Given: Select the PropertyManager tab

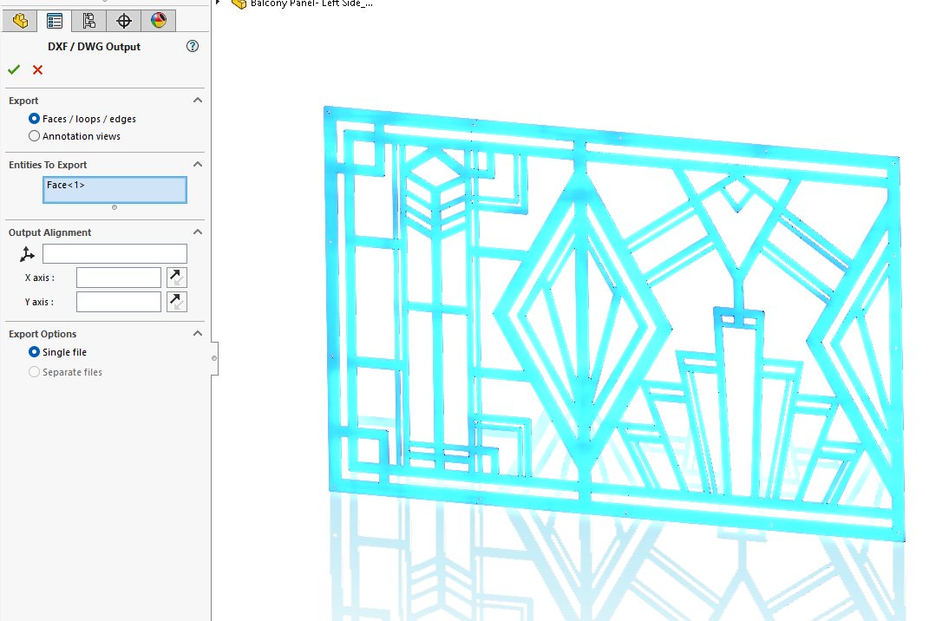Looking at the screenshot, I should click(54, 20).
